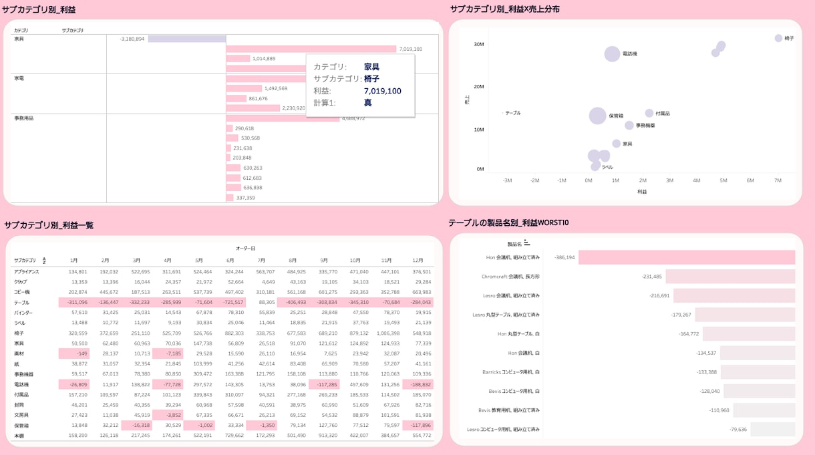This screenshot has width=815, height=455.
Task: Click the Lesro 丸型テーブル, 組み立て済み product label
Action: tap(506, 315)
